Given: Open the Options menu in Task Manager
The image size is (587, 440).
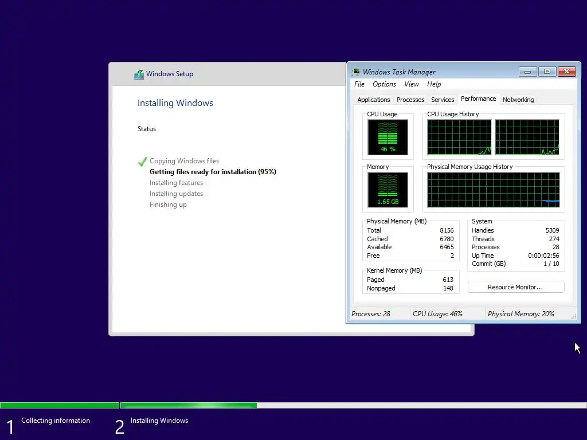Looking at the screenshot, I should tap(384, 84).
